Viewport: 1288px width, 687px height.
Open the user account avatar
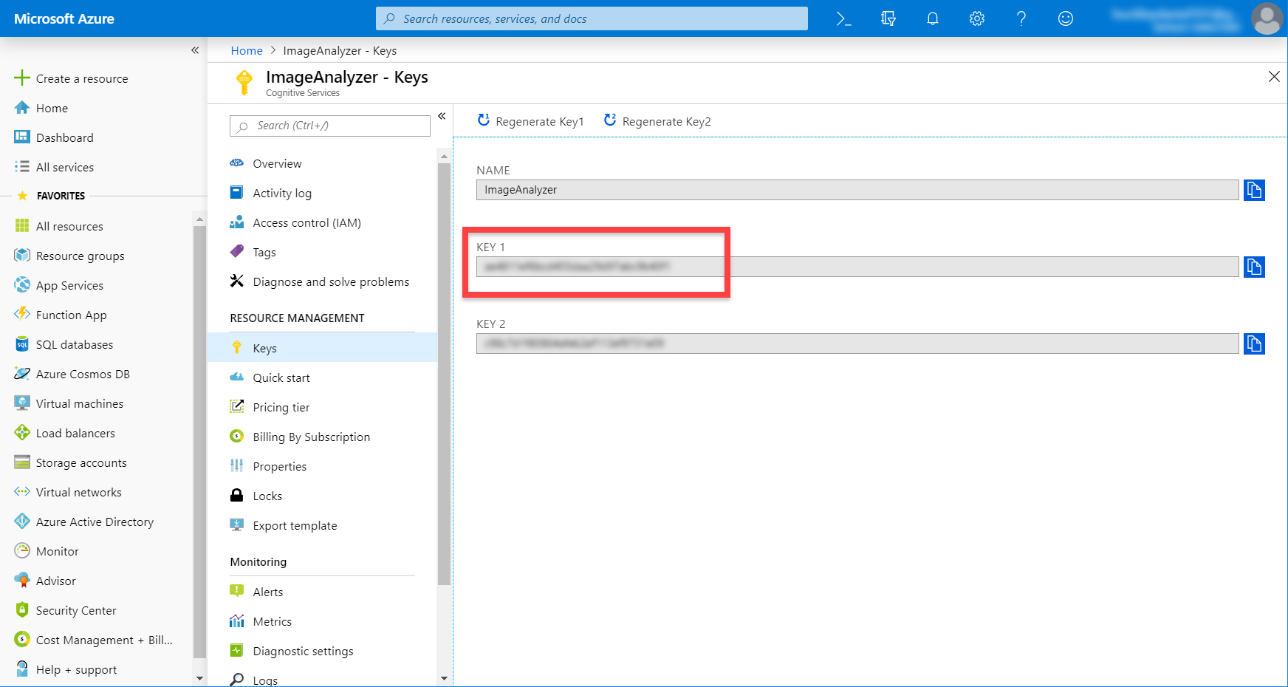tap(1267, 18)
